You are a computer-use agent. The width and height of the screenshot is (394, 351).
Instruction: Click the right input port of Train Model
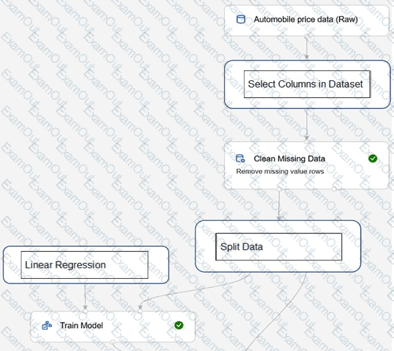tap(140, 311)
